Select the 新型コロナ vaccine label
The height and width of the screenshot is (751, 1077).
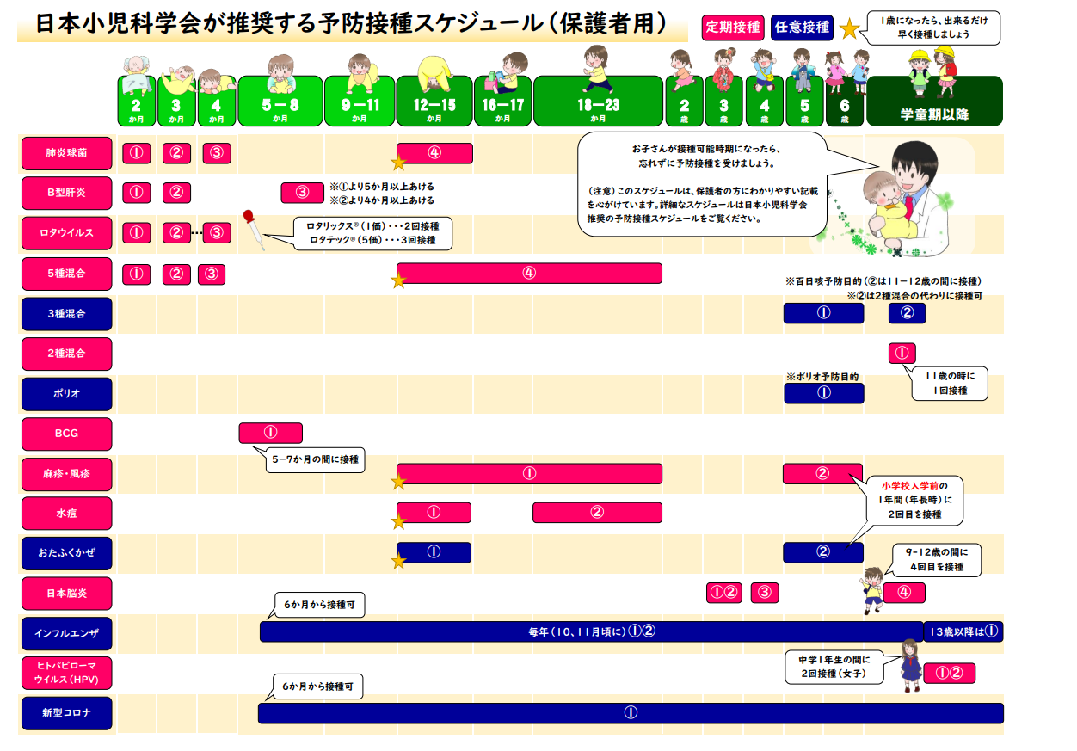click(x=66, y=713)
